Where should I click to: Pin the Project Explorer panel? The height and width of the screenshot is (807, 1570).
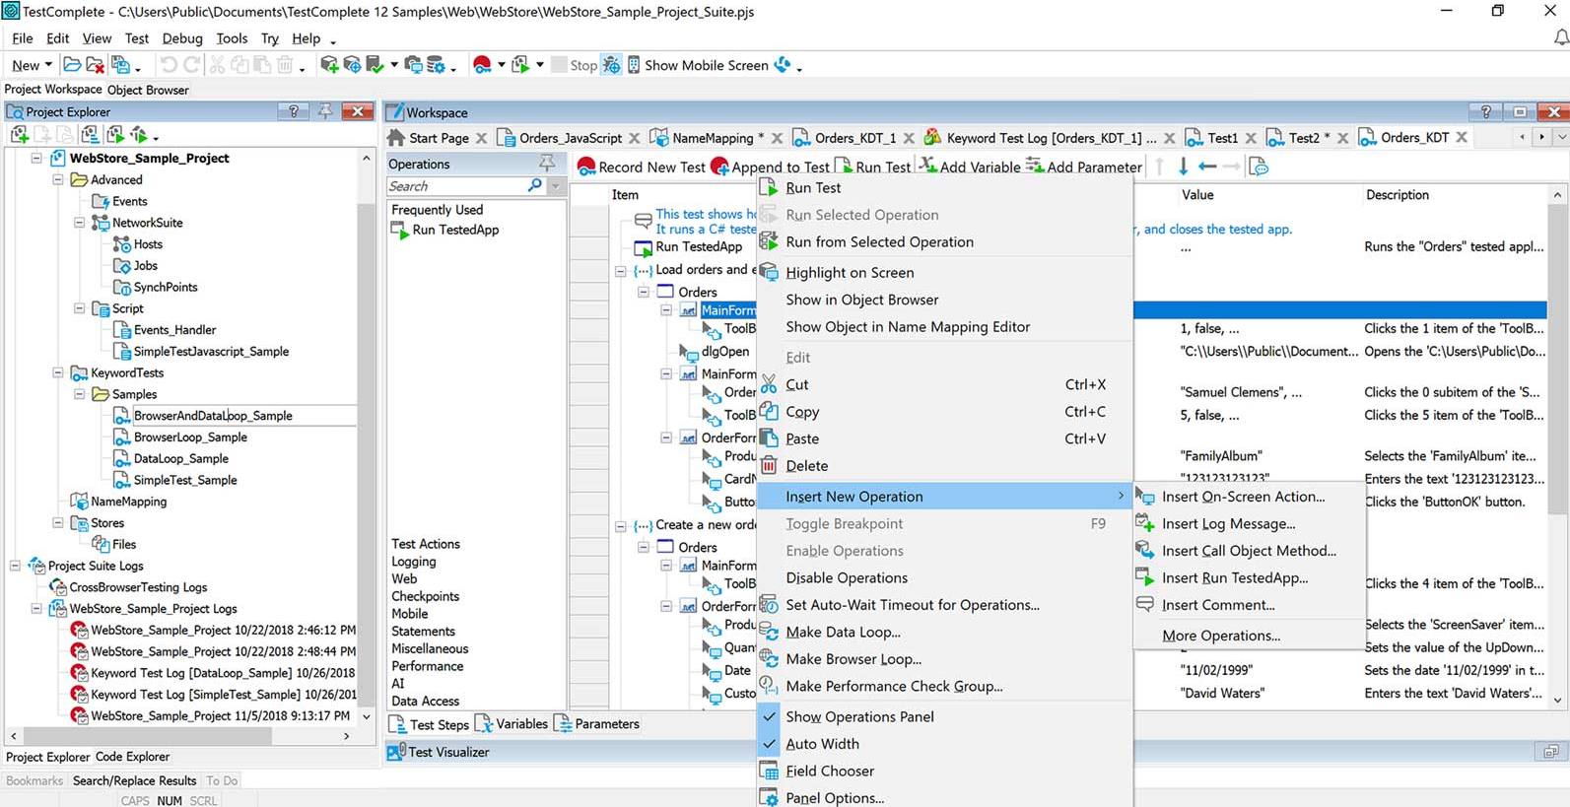[325, 111]
